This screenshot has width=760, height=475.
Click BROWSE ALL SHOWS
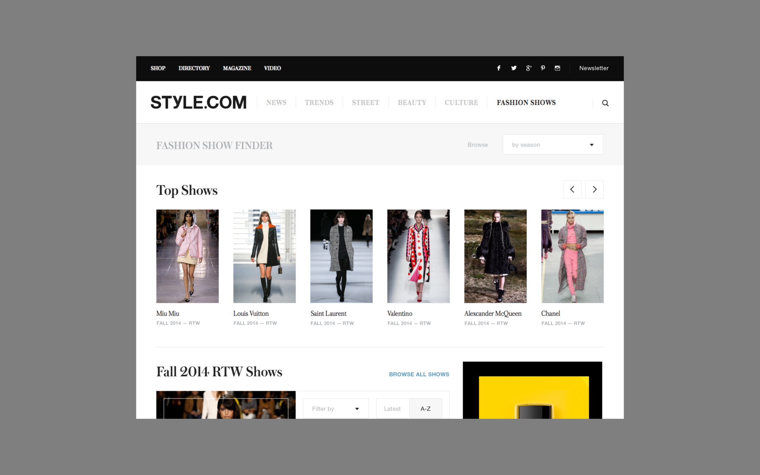(419, 374)
